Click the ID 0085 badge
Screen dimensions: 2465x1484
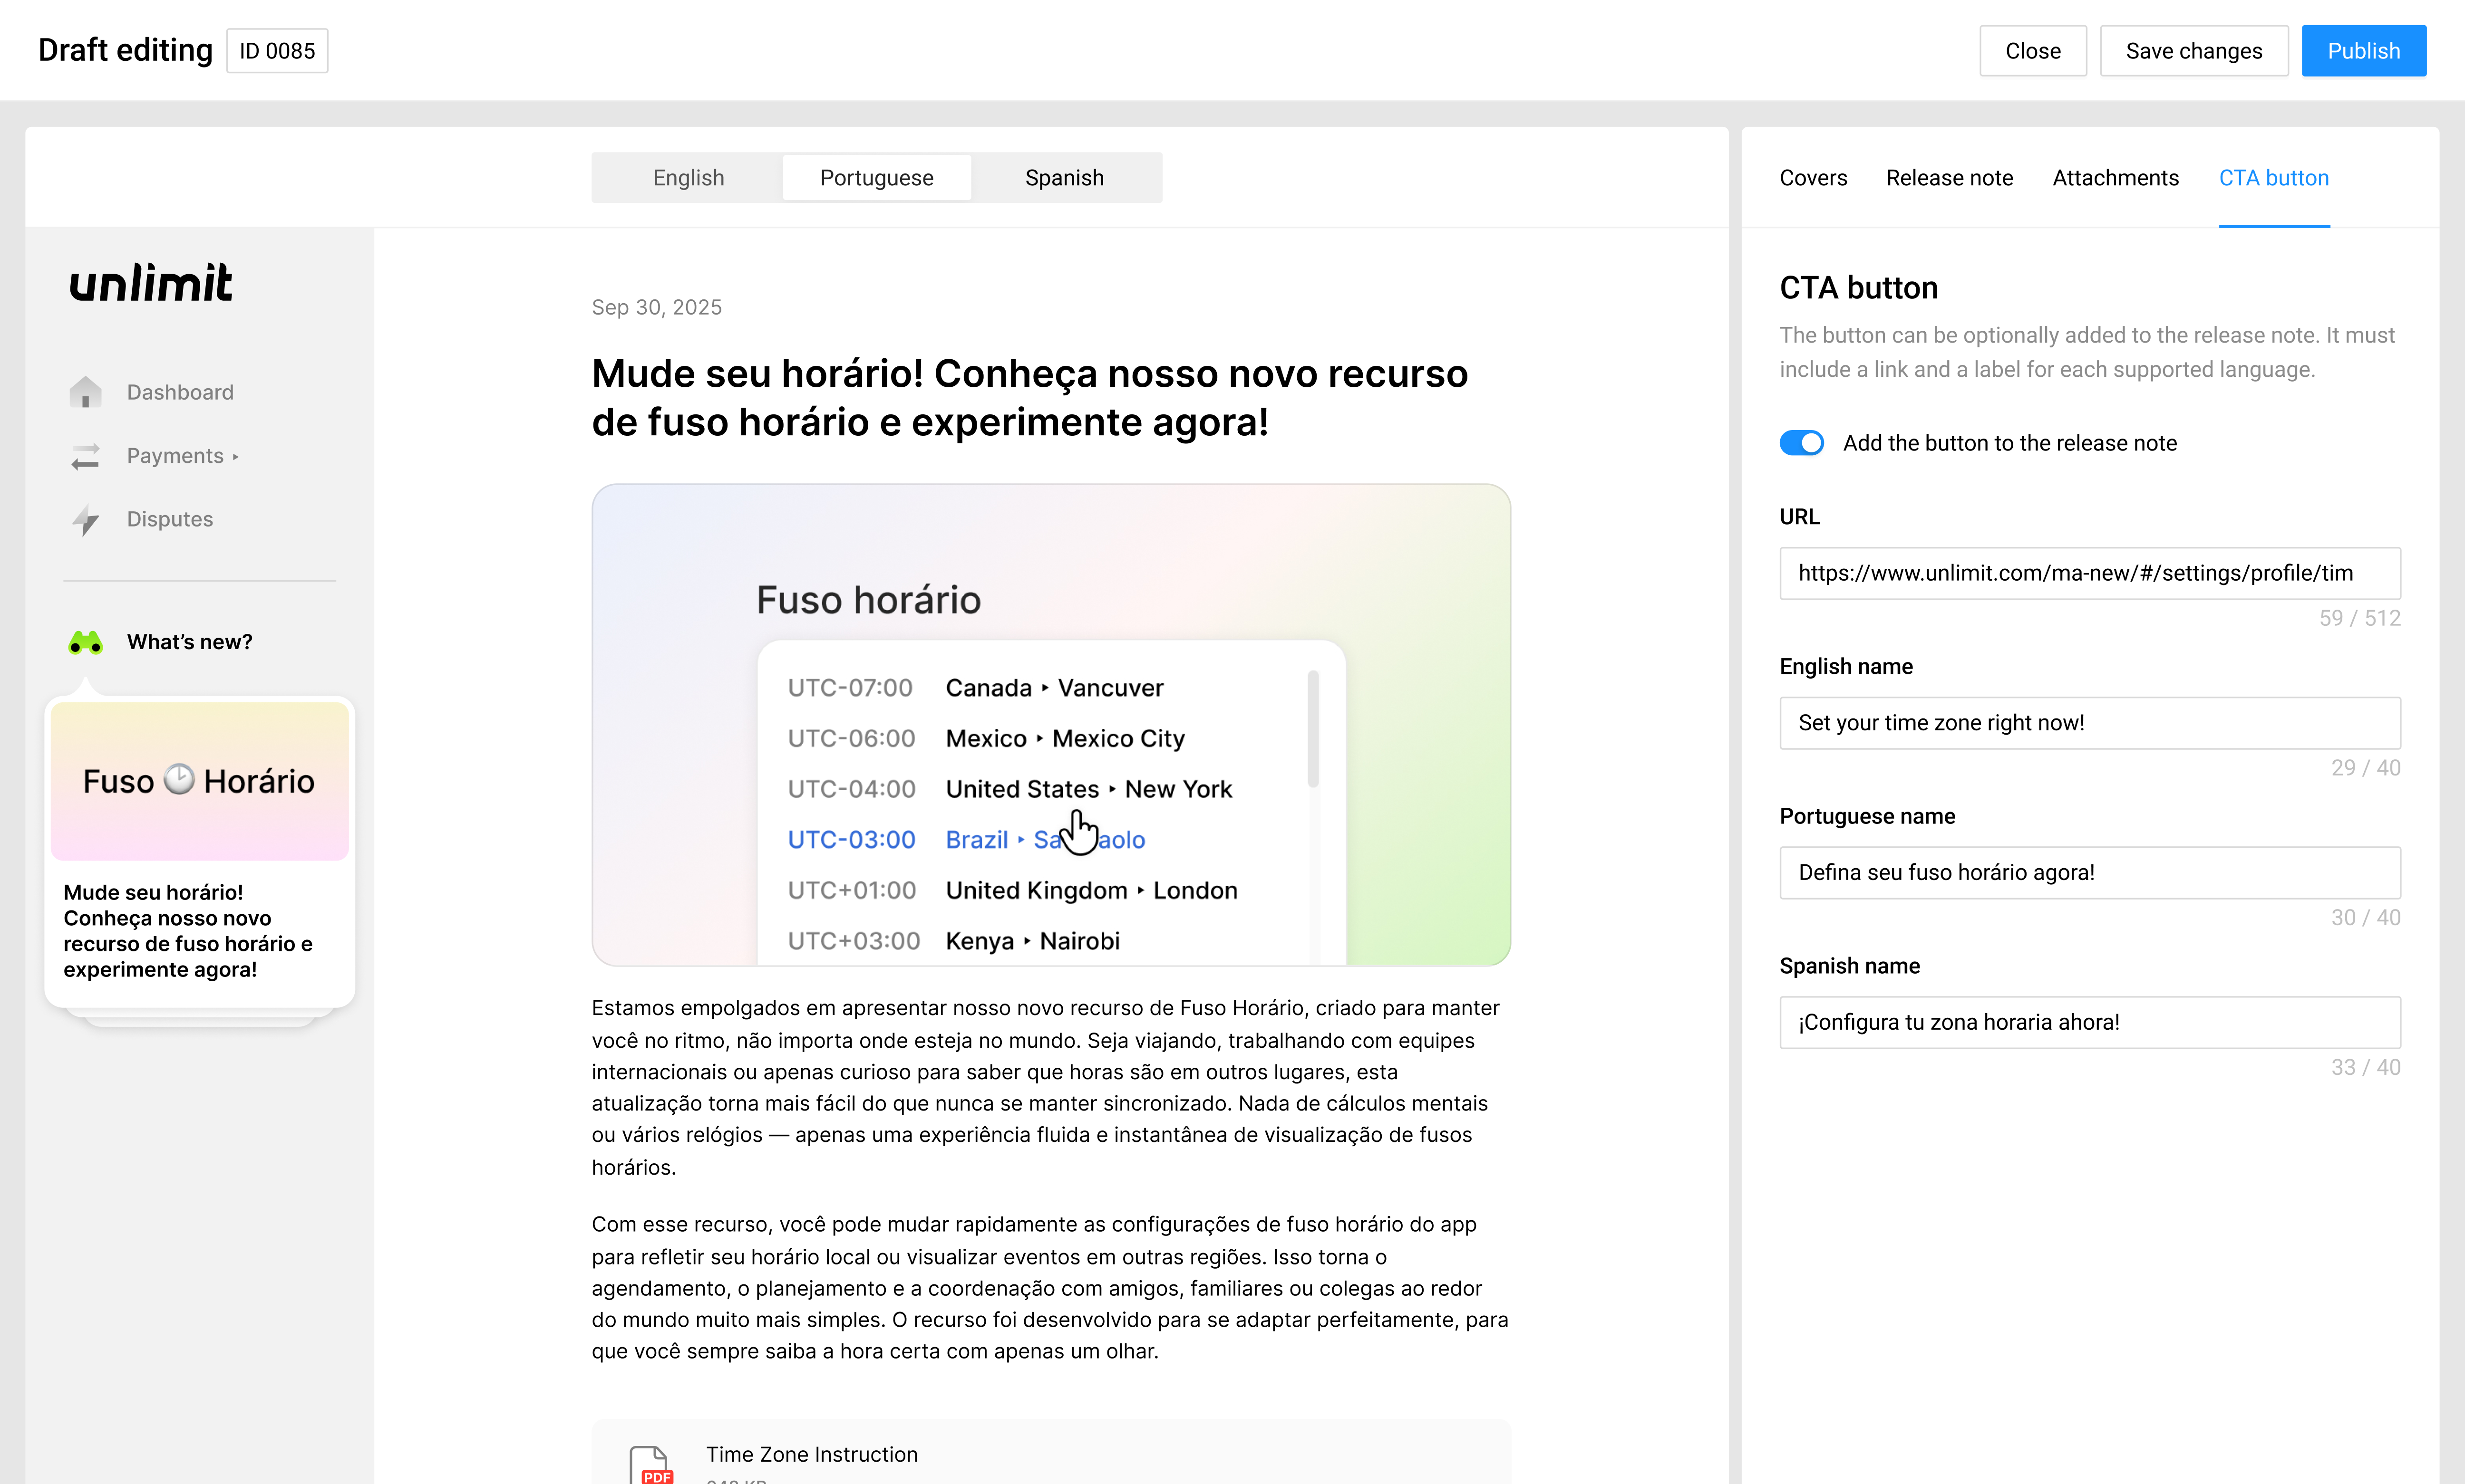click(x=277, y=51)
